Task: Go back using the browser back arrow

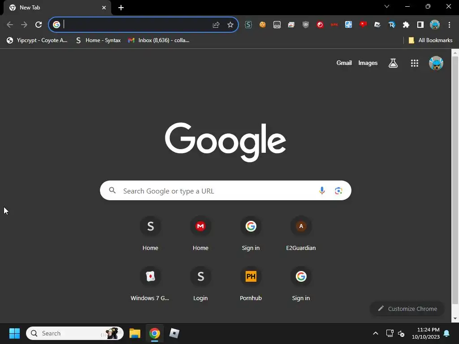Action: point(10,25)
